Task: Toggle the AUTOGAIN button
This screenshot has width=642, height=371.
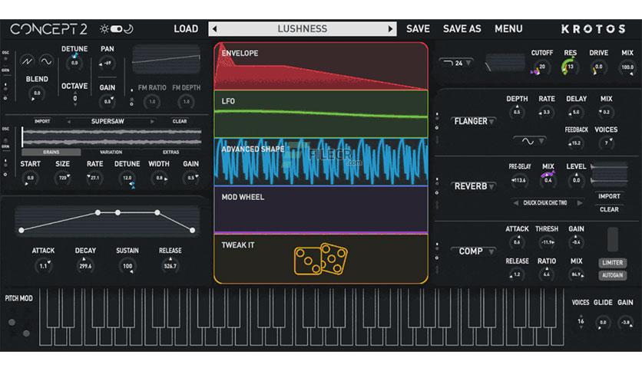Action: (x=612, y=275)
